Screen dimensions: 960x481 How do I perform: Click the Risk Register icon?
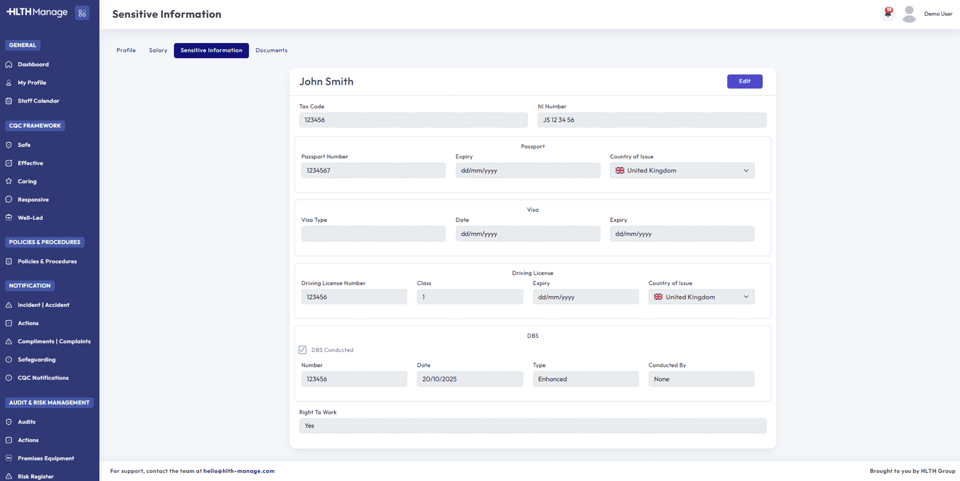[9, 476]
